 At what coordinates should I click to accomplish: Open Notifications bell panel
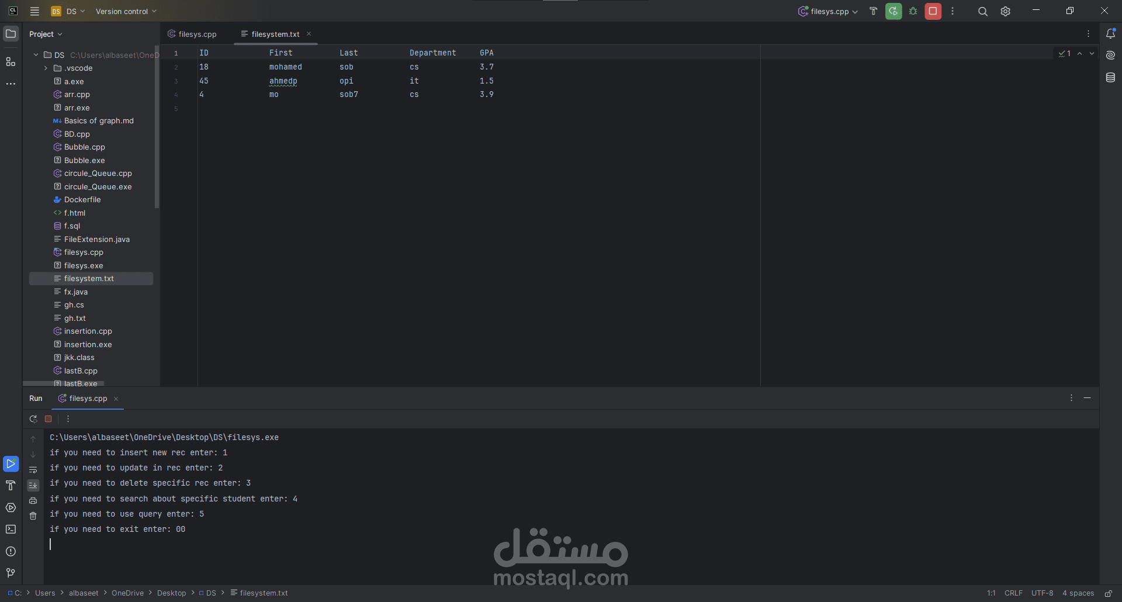point(1111,34)
